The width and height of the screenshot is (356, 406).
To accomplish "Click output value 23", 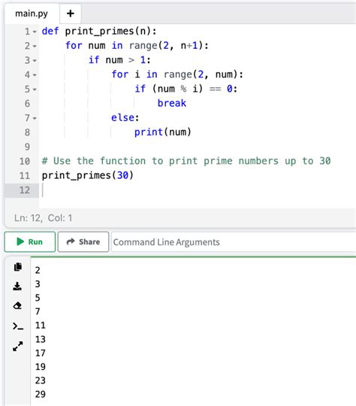I will pos(41,380).
